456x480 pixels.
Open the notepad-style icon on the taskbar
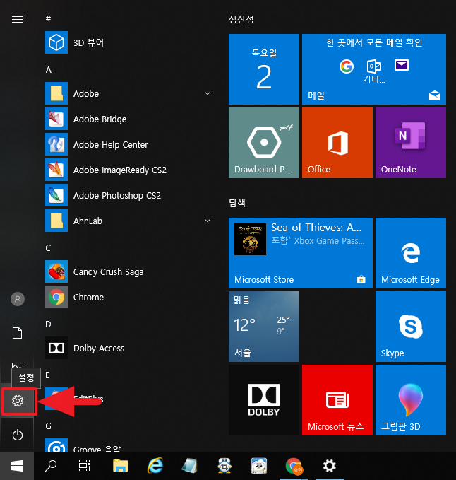(189, 466)
